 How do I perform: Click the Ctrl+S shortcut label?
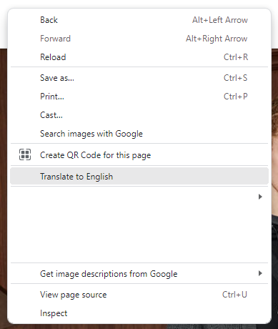pos(236,78)
